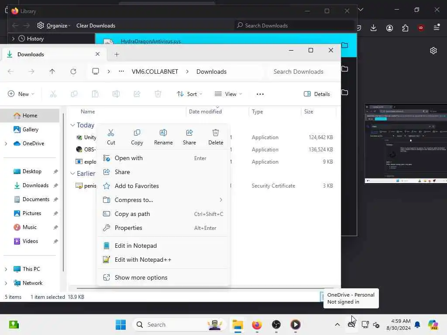Click Windows Start button
Viewport: 447px width, 335px height.
tap(120, 325)
